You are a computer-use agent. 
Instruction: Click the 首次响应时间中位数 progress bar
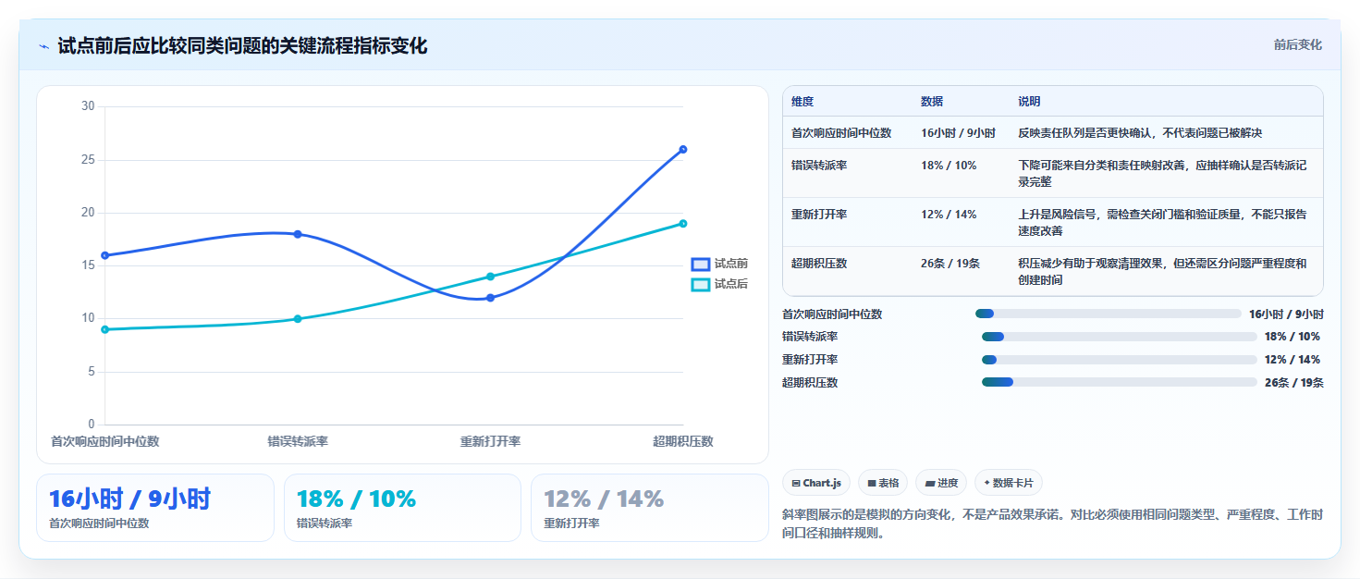[1108, 314]
